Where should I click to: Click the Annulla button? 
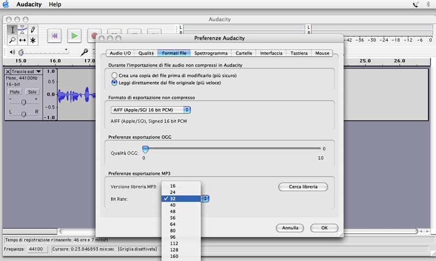coord(290,228)
